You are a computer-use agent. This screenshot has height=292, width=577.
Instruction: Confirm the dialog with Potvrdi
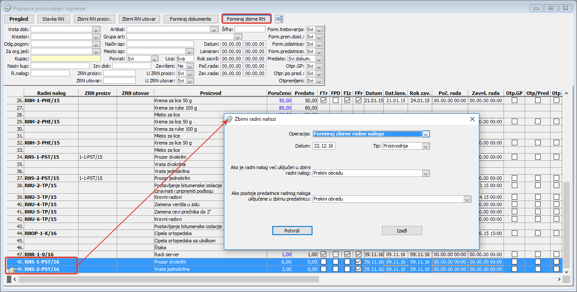pos(292,231)
